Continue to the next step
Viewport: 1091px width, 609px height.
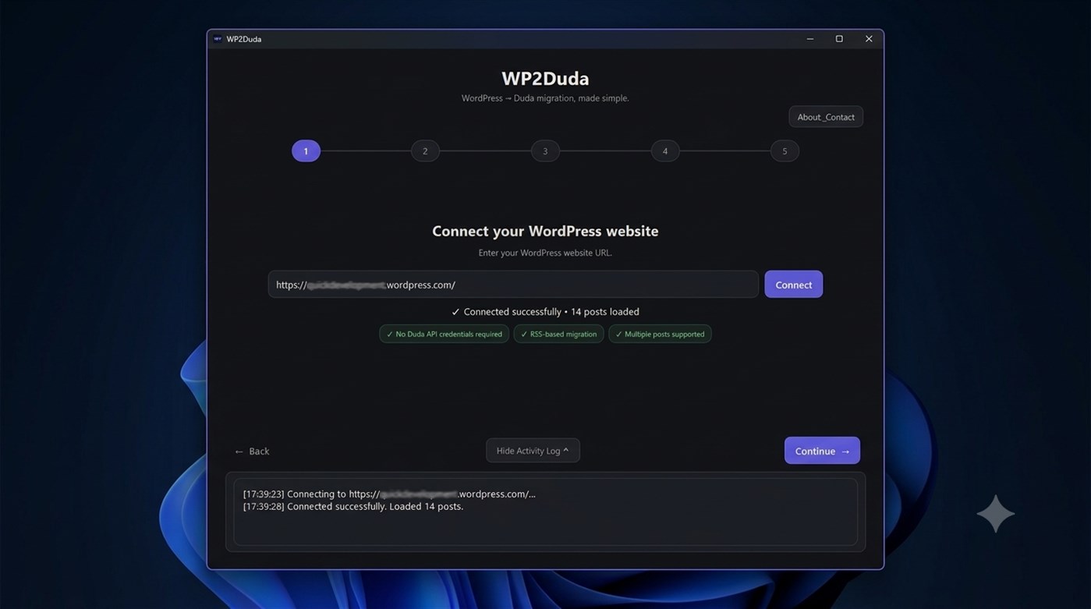click(822, 451)
